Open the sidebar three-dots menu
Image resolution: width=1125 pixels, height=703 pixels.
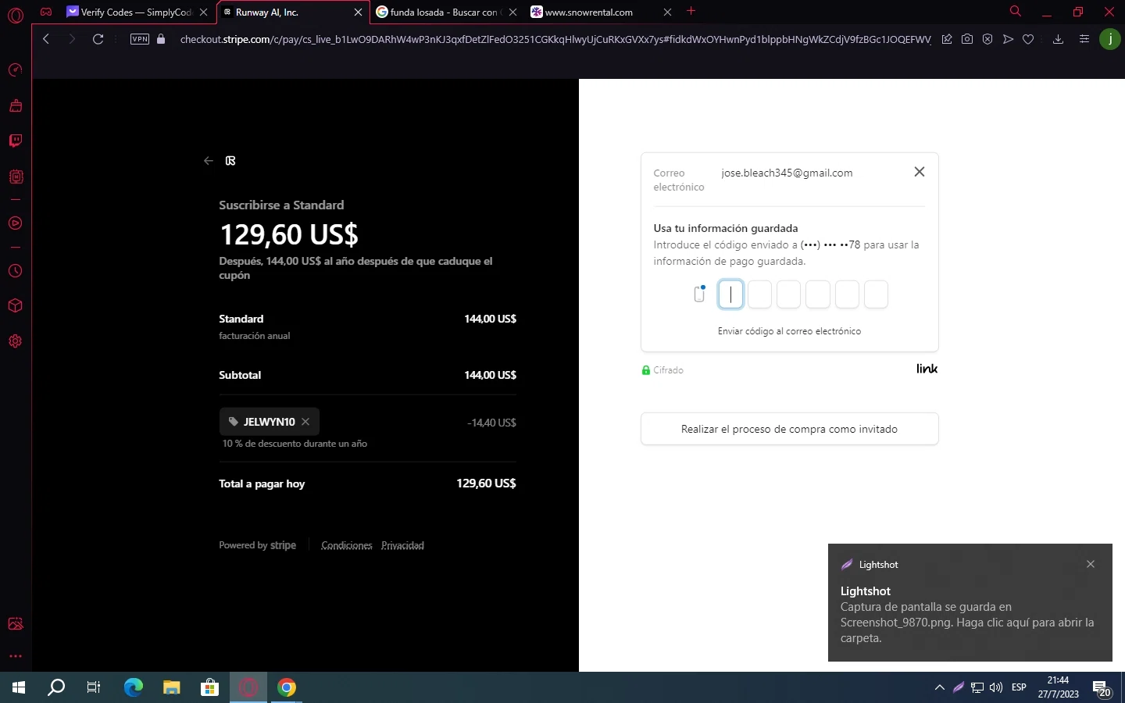pyautogui.click(x=15, y=656)
